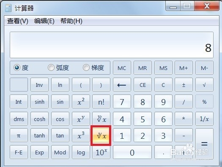Click the cube root ∛x button
The image size is (222, 167).
coord(101,135)
